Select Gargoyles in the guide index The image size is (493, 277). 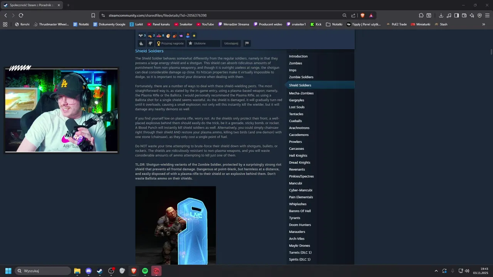tap(297, 100)
